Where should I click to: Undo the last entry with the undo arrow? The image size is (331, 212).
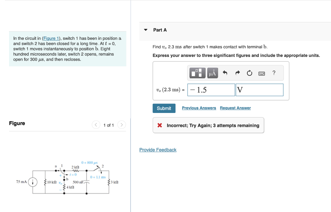[x=225, y=73]
